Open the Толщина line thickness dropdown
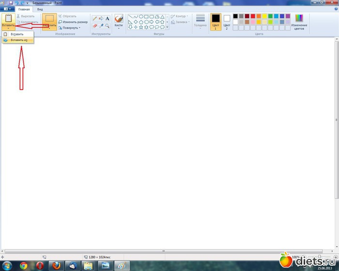 (200, 21)
